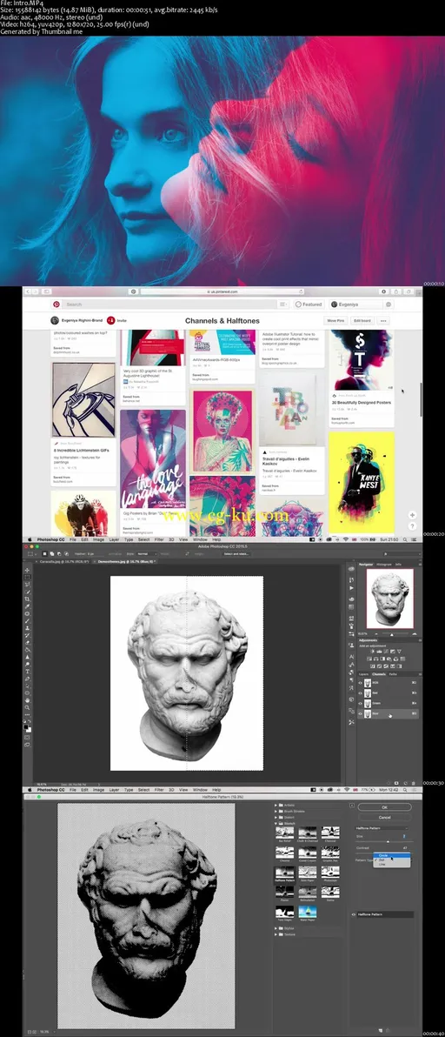Image resolution: width=445 pixels, height=1037 pixels.
Task: Open Image menu above the Filter Gallery
Action: point(97,790)
